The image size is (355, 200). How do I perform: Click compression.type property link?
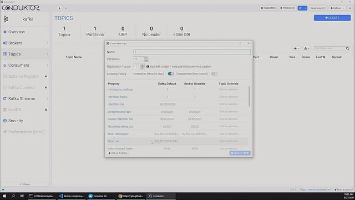pos(119,112)
